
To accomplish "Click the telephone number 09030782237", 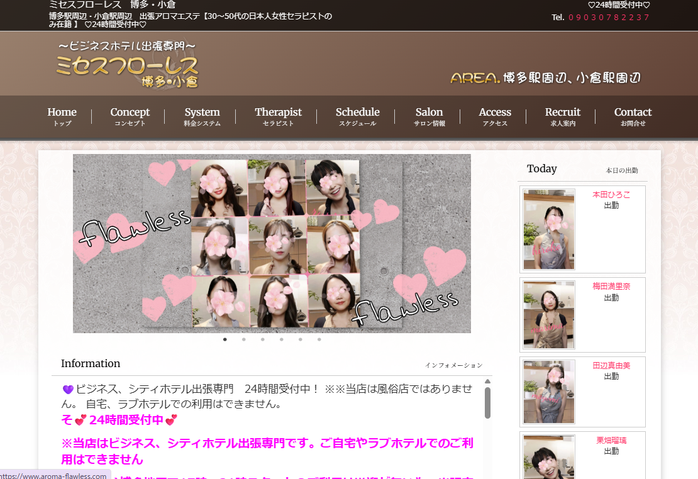I will [x=609, y=18].
